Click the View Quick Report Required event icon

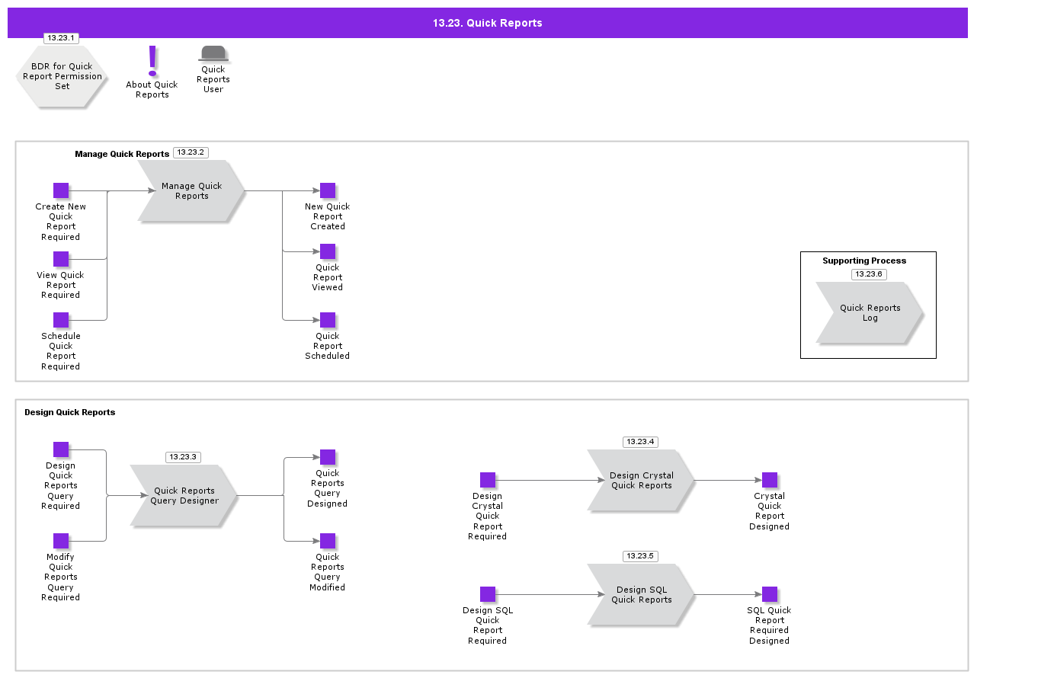60,259
